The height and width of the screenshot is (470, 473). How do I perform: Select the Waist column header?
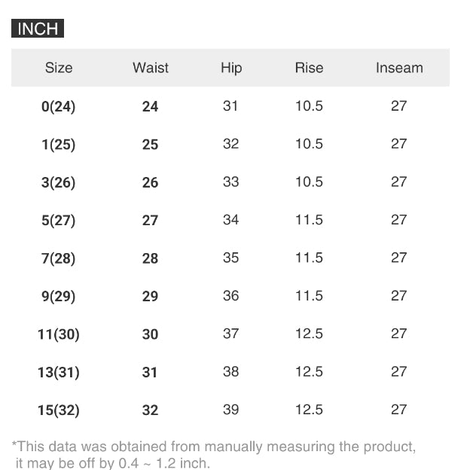(151, 68)
